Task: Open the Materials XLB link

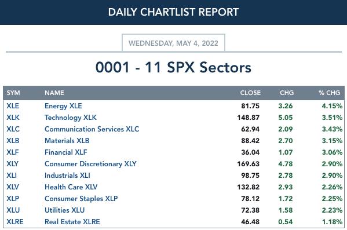Action: coord(67,141)
